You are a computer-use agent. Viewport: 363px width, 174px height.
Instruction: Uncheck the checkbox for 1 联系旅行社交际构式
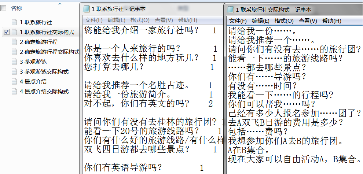tap(7, 32)
